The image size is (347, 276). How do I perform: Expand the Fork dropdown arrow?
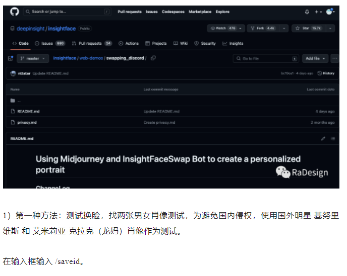pyautogui.click(x=284, y=28)
